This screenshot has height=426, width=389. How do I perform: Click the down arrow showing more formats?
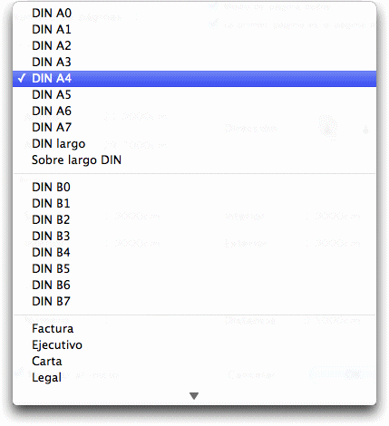[194, 396]
